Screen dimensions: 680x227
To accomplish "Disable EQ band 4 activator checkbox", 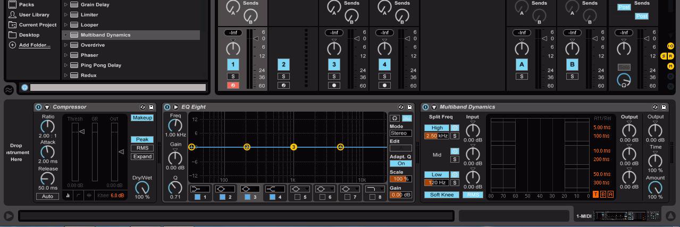I will [272, 197].
